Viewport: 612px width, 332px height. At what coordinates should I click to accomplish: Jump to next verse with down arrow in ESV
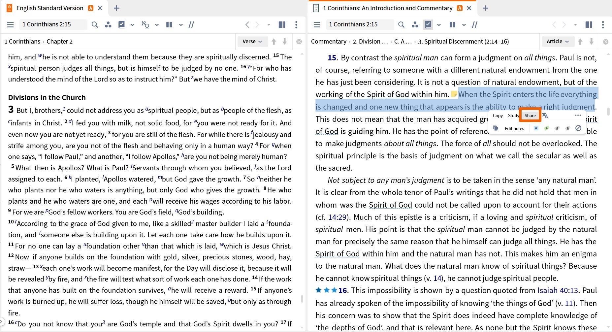285,42
